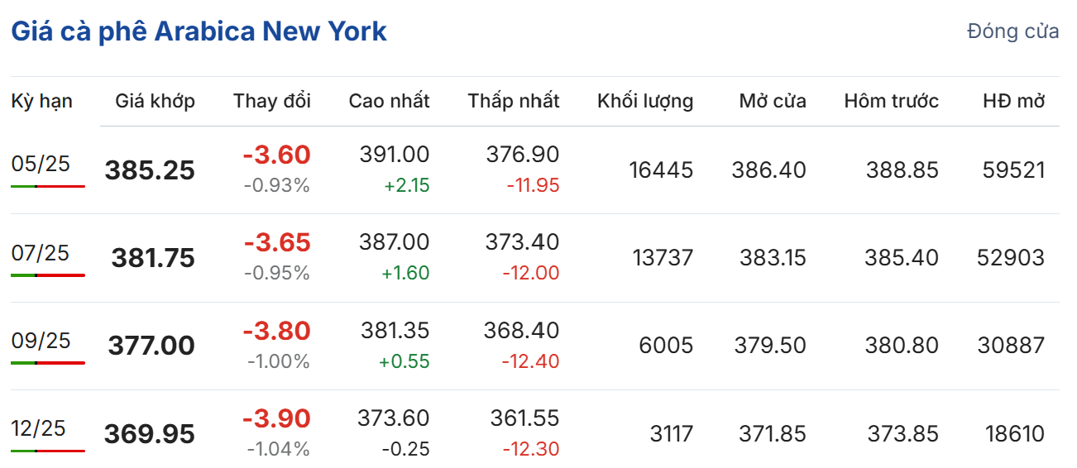Click the green-red range bar under 05/25
Image resolution: width=1077 pixels, height=468 pixels.
[48, 187]
